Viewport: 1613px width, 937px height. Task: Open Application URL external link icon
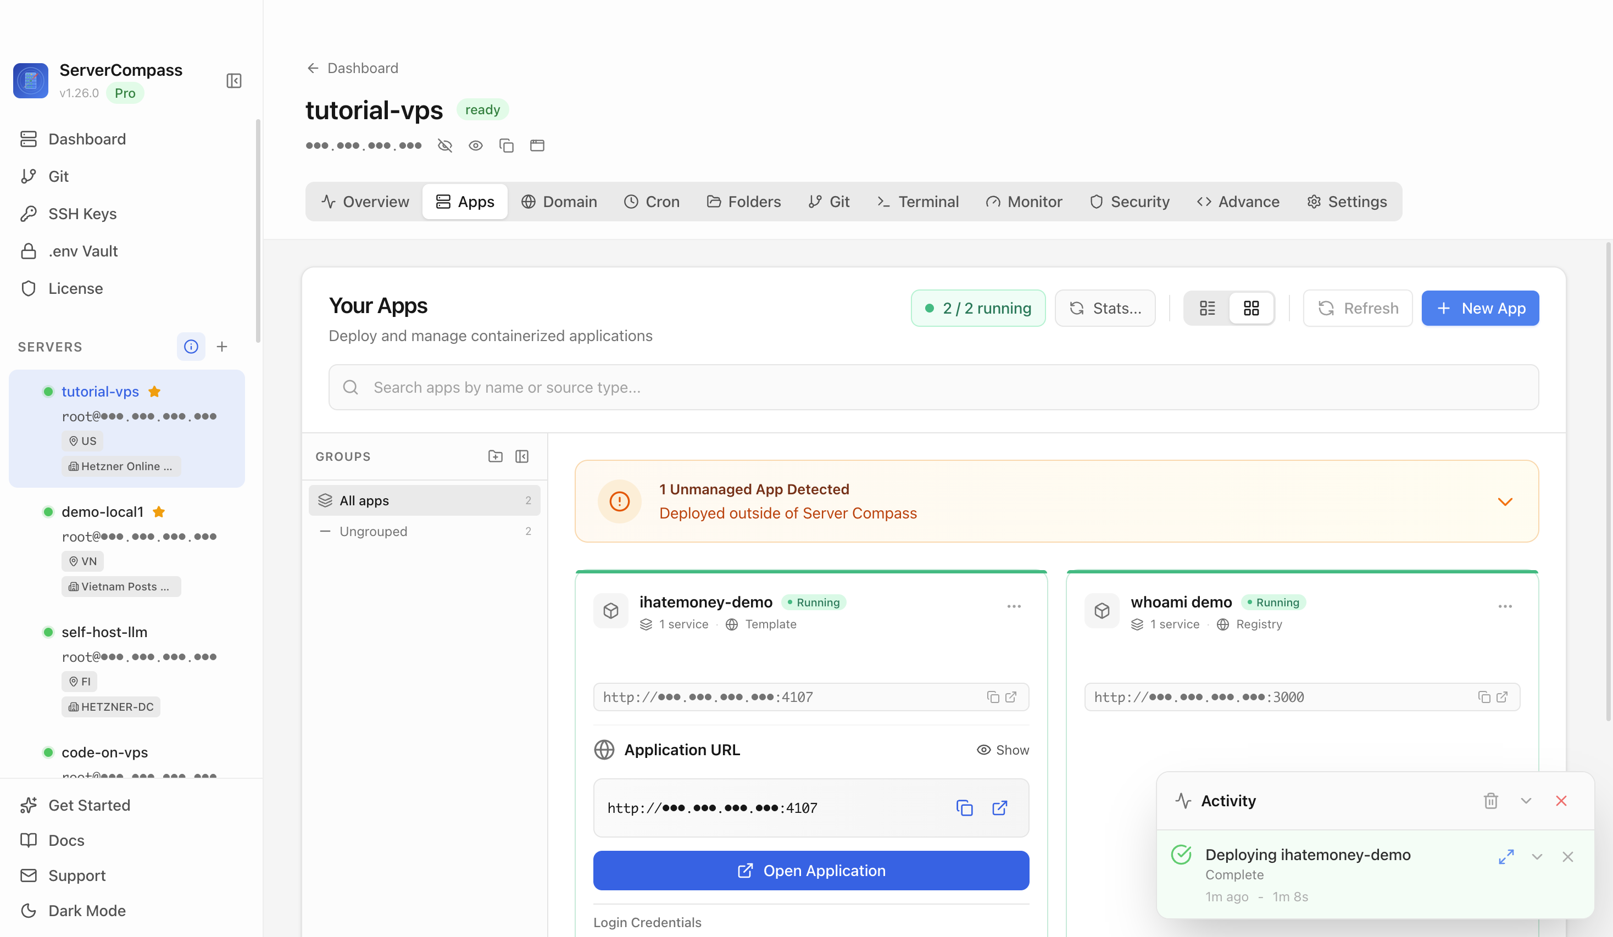tap(1000, 808)
